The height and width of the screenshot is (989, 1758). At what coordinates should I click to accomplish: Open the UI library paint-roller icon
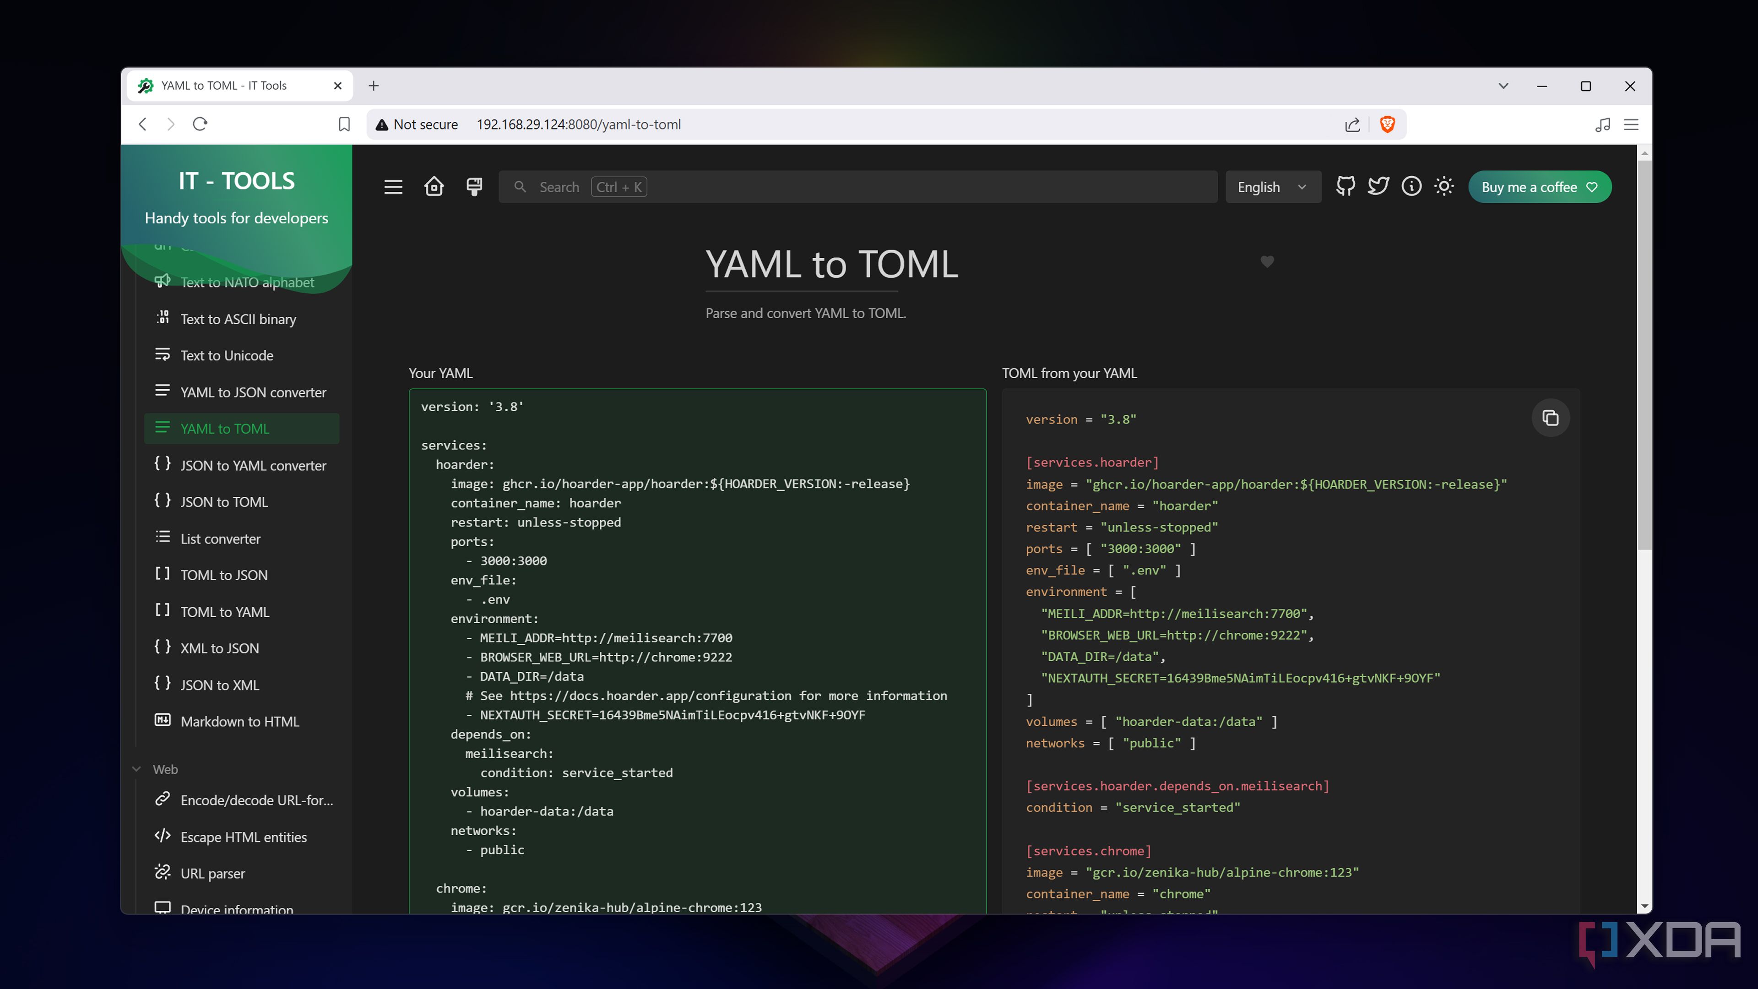pyautogui.click(x=474, y=186)
